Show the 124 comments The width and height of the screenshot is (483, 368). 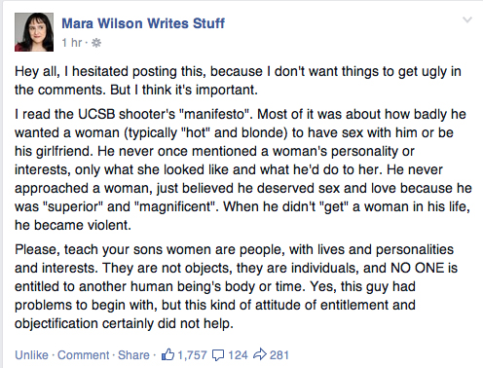click(x=238, y=355)
